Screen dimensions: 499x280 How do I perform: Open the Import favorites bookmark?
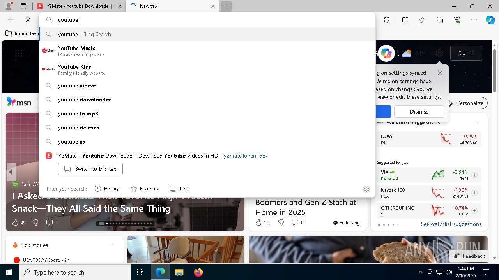[22, 33]
